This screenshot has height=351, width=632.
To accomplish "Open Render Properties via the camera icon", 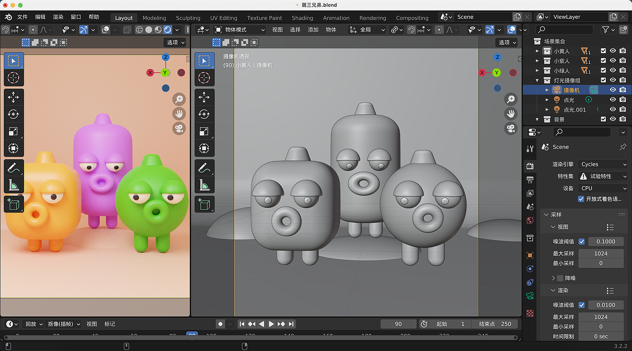I will (x=530, y=166).
